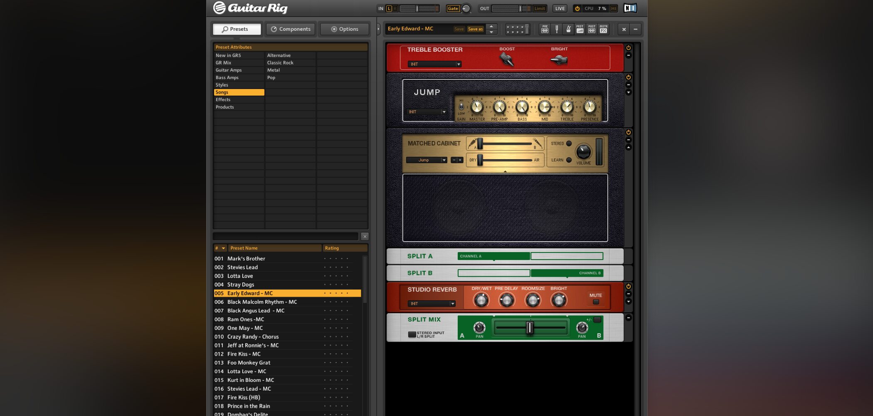
Task: Open Jump amp INIT preset dropdown
Action: 427,112
